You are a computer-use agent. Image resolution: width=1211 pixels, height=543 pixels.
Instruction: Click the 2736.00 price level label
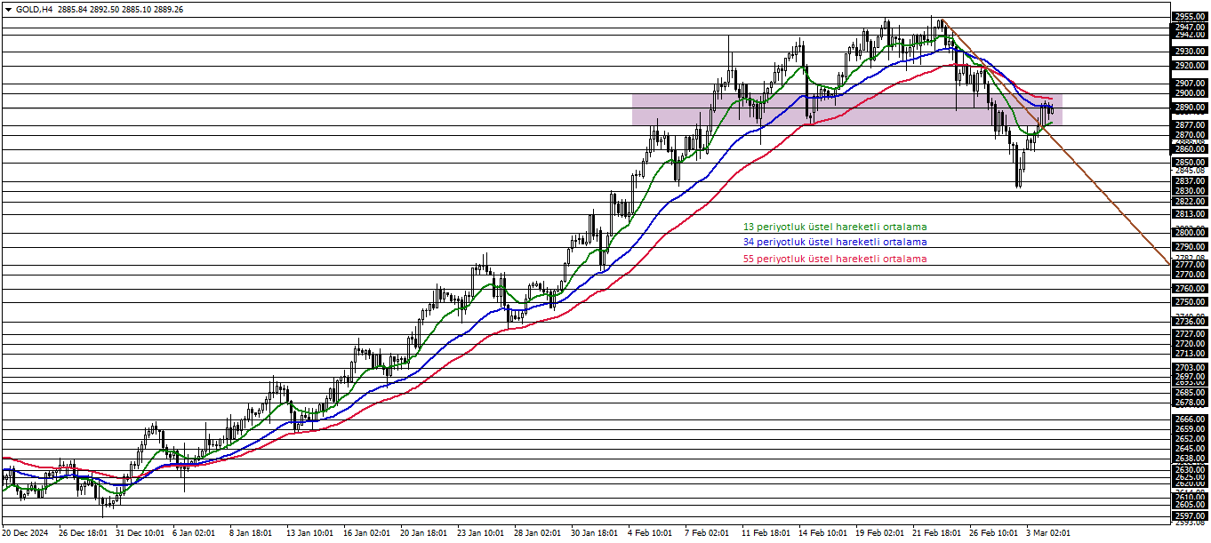[1190, 322]
